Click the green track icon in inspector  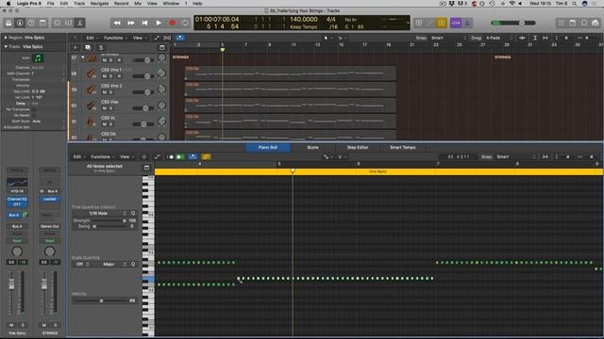click(38, 58)
